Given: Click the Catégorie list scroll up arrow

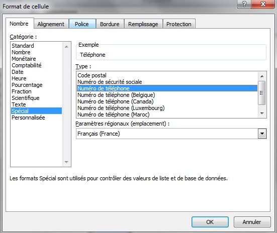Looking at the screenshot, I should 66,47.
